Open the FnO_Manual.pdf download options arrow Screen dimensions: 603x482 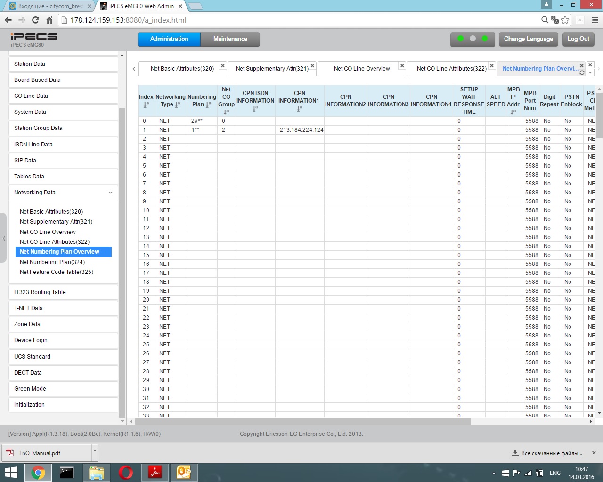click(x=95, y=451)
